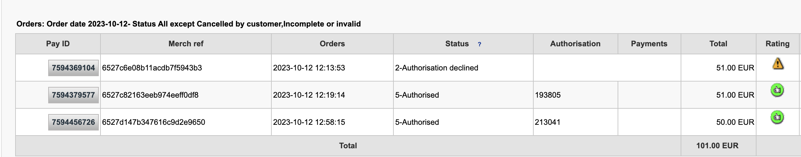
Task: Click green thumbs-up rating for order 7594379577
Action: point(777,90)
